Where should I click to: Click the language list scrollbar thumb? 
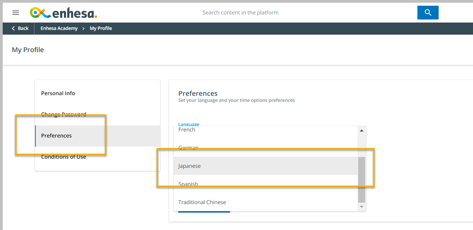point(361,180)
